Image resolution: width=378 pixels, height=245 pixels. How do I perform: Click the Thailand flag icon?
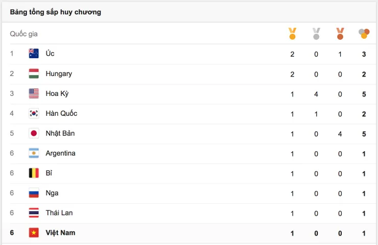34,213
